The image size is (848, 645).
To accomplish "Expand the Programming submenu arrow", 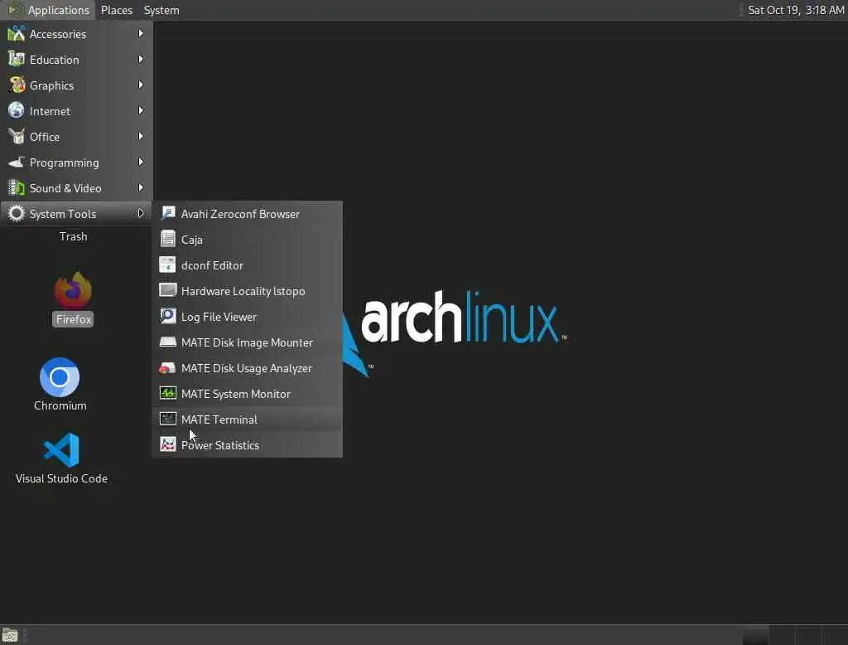I will [141, 162].
